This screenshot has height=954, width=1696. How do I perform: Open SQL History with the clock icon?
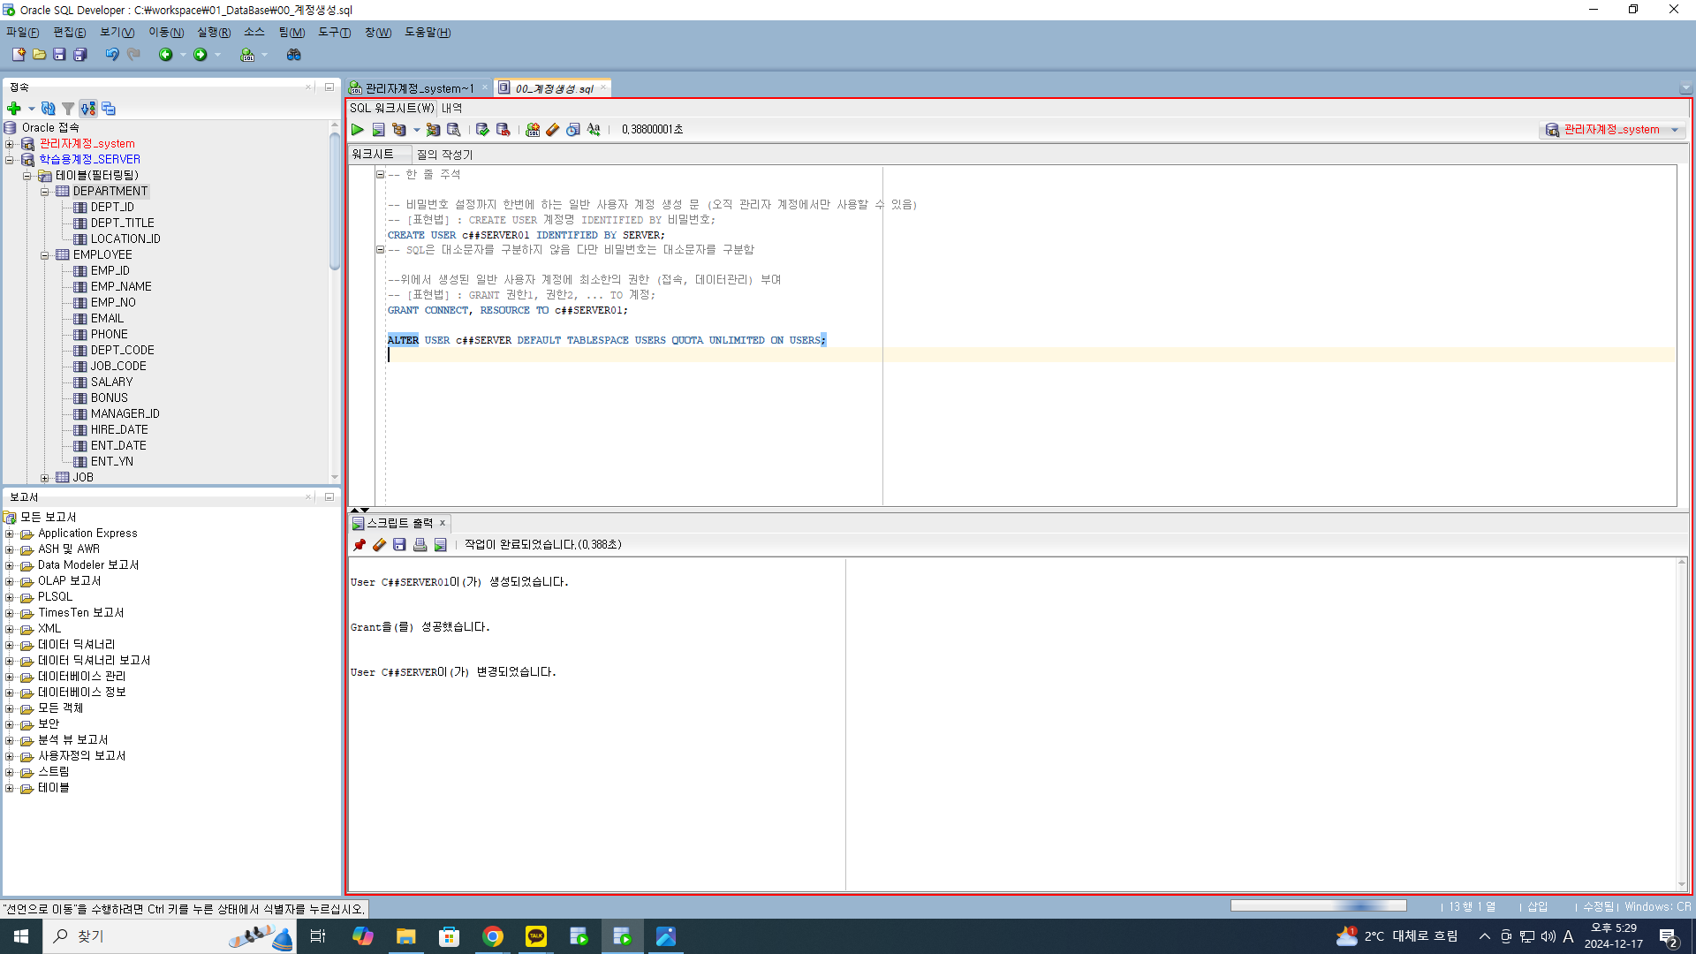click(x=573, y=130)
